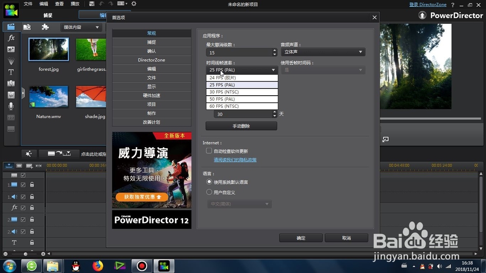
Task: Open the Title Room T icon
Action: pos(11,72)
